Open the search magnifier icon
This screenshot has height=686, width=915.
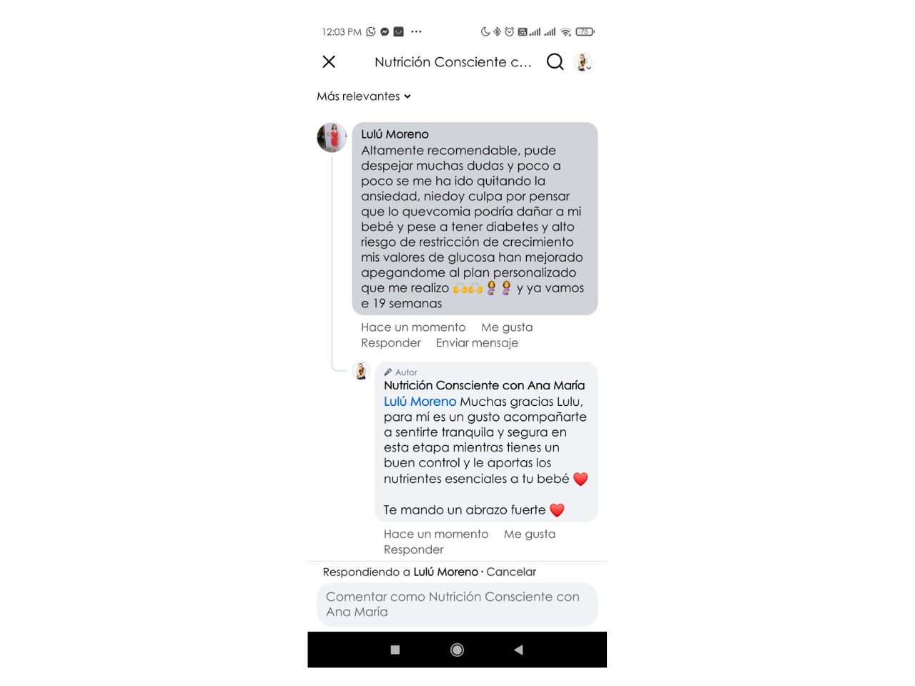point(555,62)
